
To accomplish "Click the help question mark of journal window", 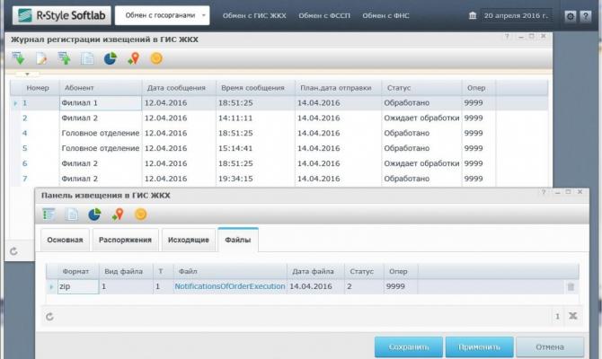I will (x=507, y=37).
